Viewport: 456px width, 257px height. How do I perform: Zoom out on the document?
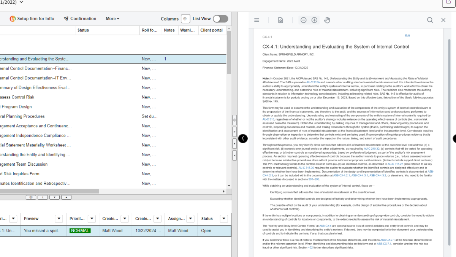(x=303, y=20)
